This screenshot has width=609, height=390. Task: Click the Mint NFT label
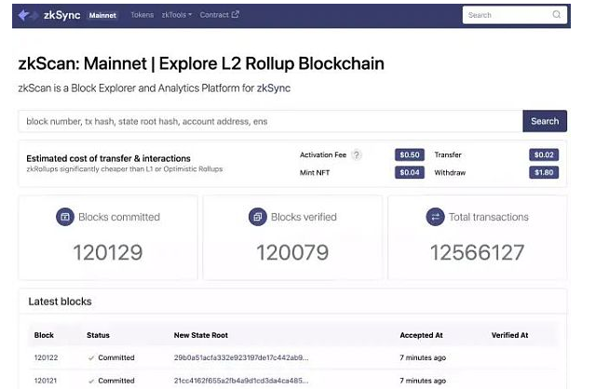(315, 173)
